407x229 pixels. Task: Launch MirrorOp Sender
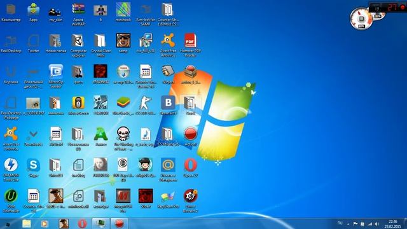click(x=55, y=77)
